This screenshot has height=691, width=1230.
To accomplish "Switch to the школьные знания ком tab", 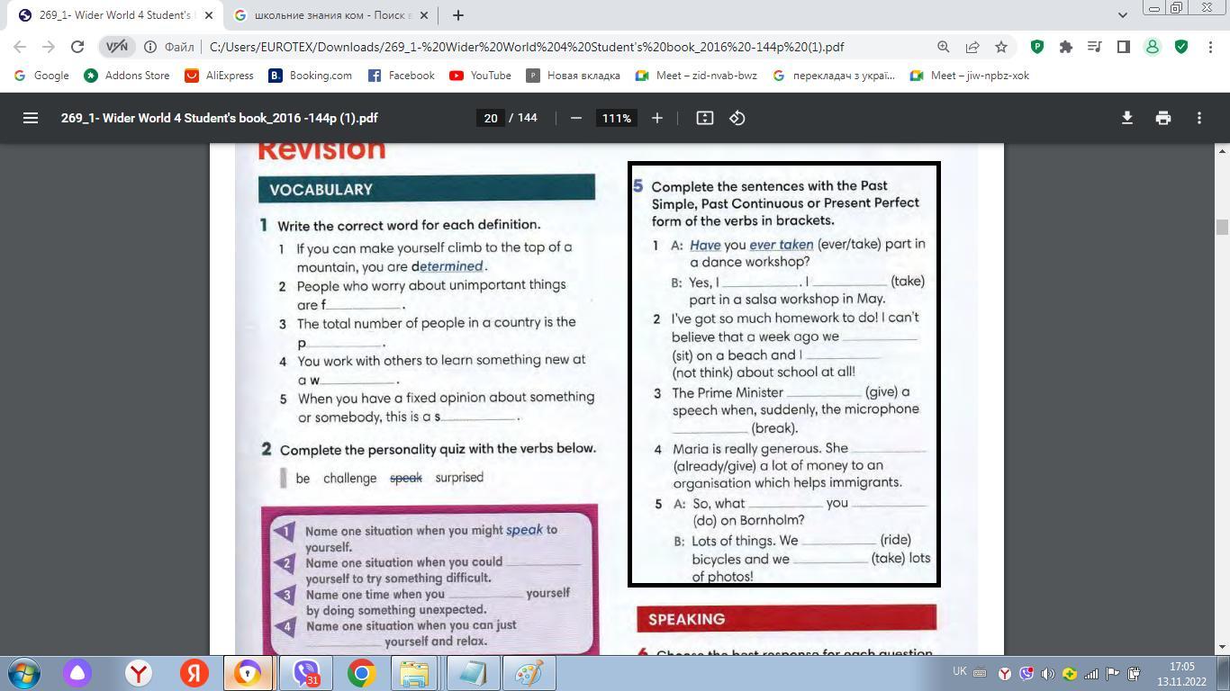I will (329, 15).
